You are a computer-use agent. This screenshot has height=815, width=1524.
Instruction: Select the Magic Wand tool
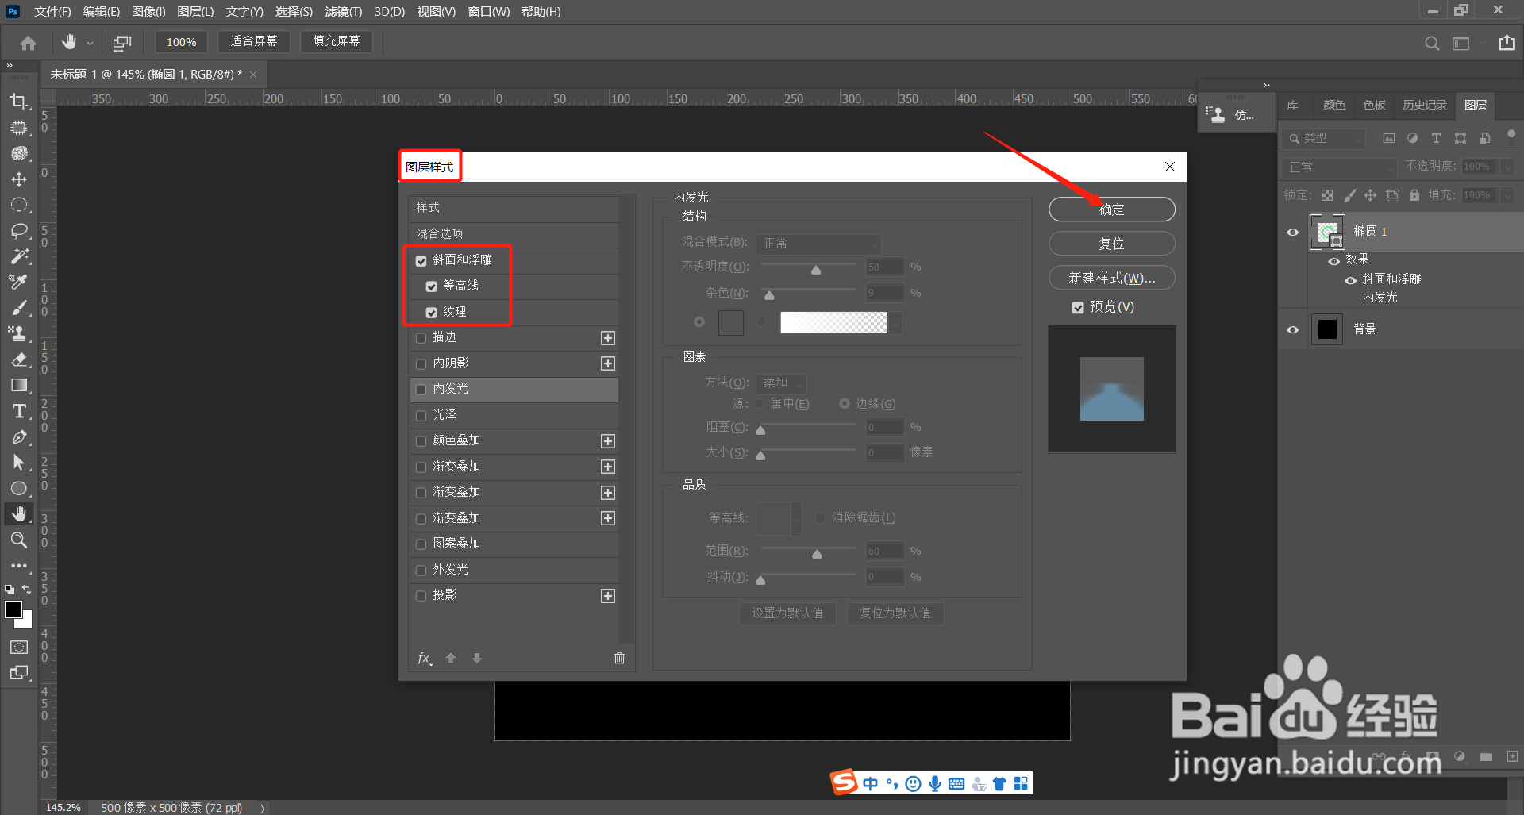click(19, 256)
